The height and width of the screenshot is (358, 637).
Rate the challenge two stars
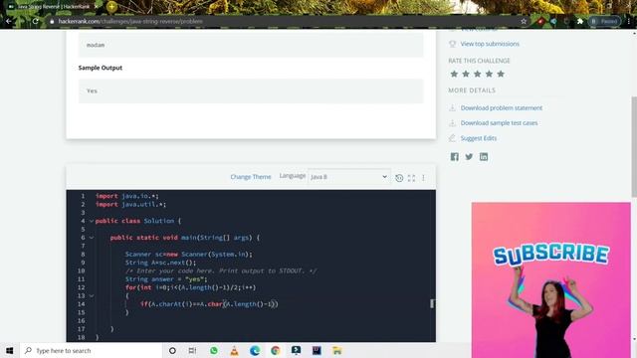[x=466, y=74]
